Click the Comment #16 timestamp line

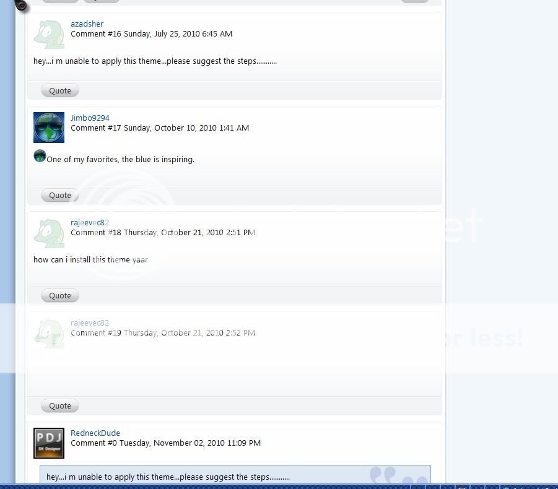[151, 34]
